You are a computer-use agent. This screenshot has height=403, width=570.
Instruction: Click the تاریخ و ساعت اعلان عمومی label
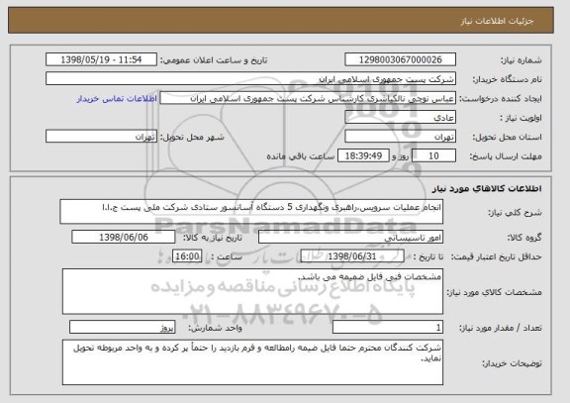coord(214,60)
